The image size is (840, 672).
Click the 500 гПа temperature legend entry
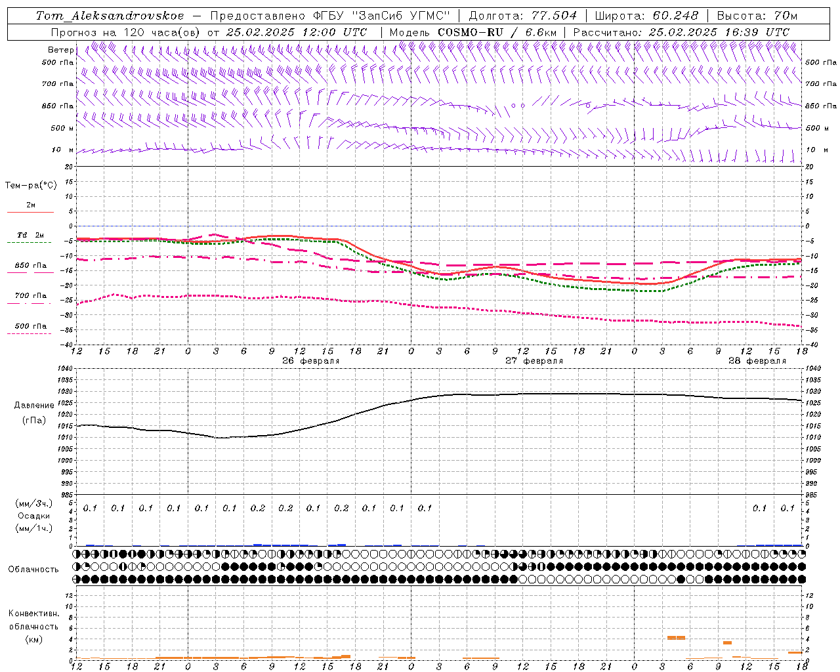[x=31, y=326]
